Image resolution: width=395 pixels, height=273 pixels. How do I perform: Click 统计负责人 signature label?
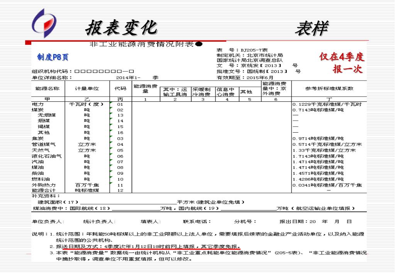tap(100, 222)
